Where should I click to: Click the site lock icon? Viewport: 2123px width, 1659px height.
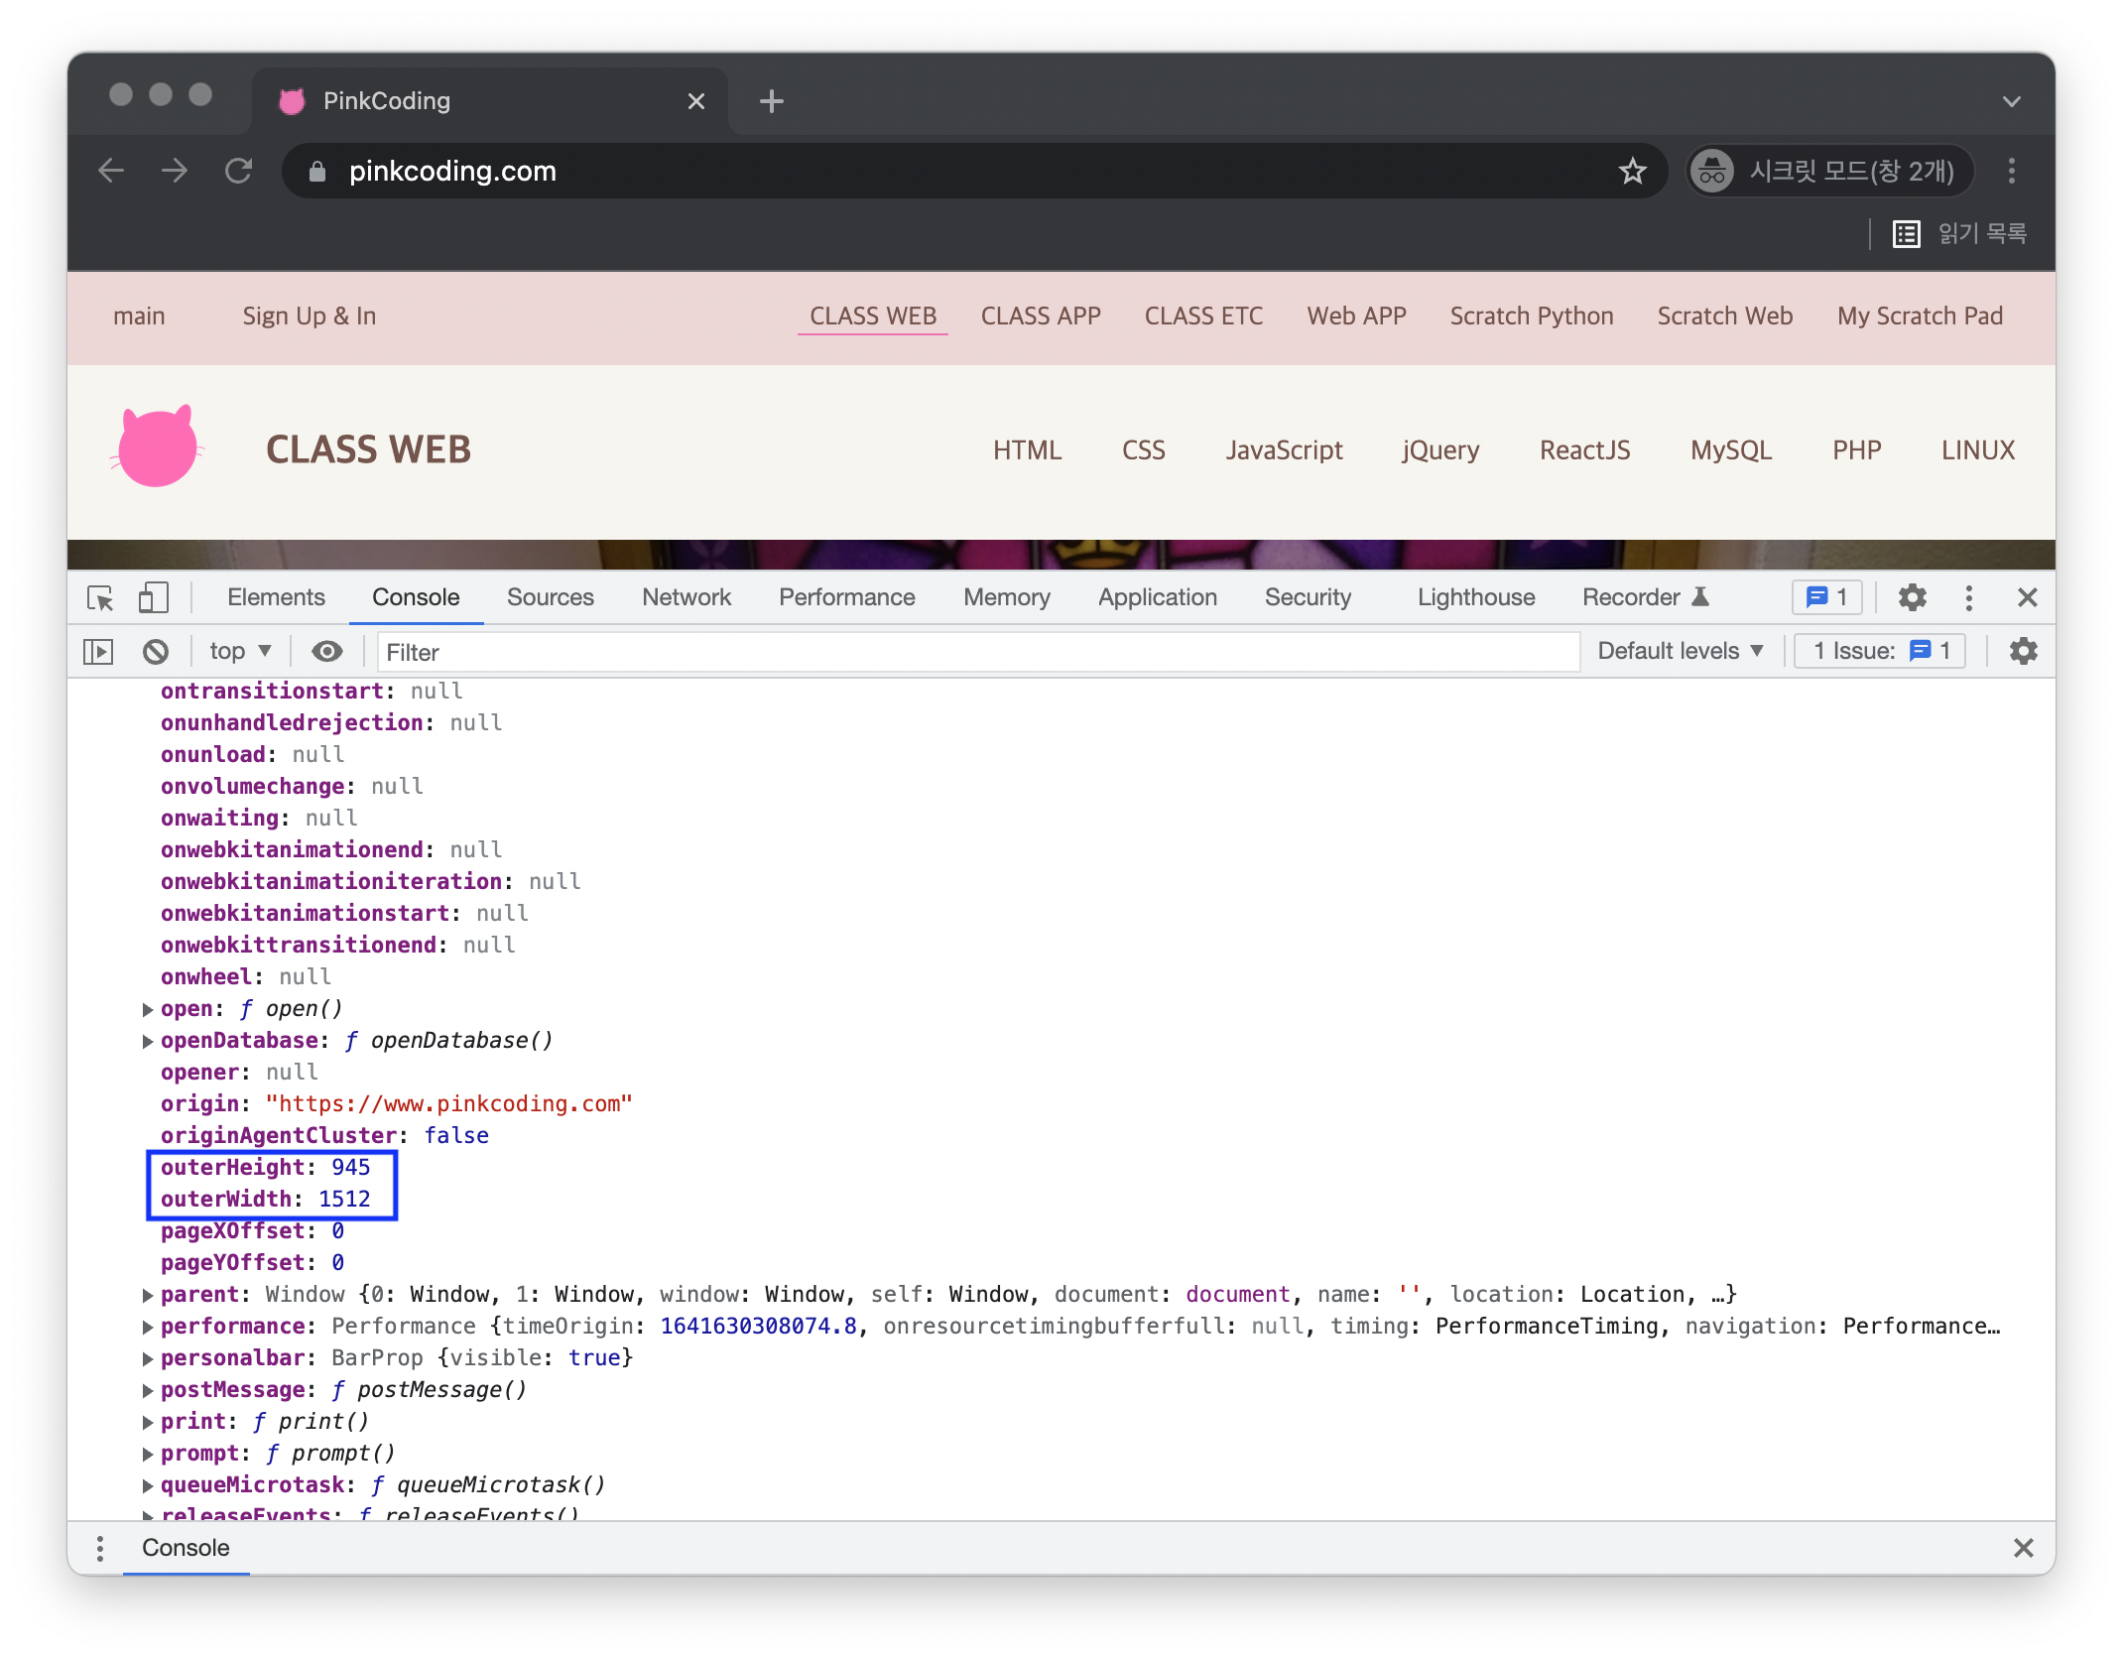(316, 172)
